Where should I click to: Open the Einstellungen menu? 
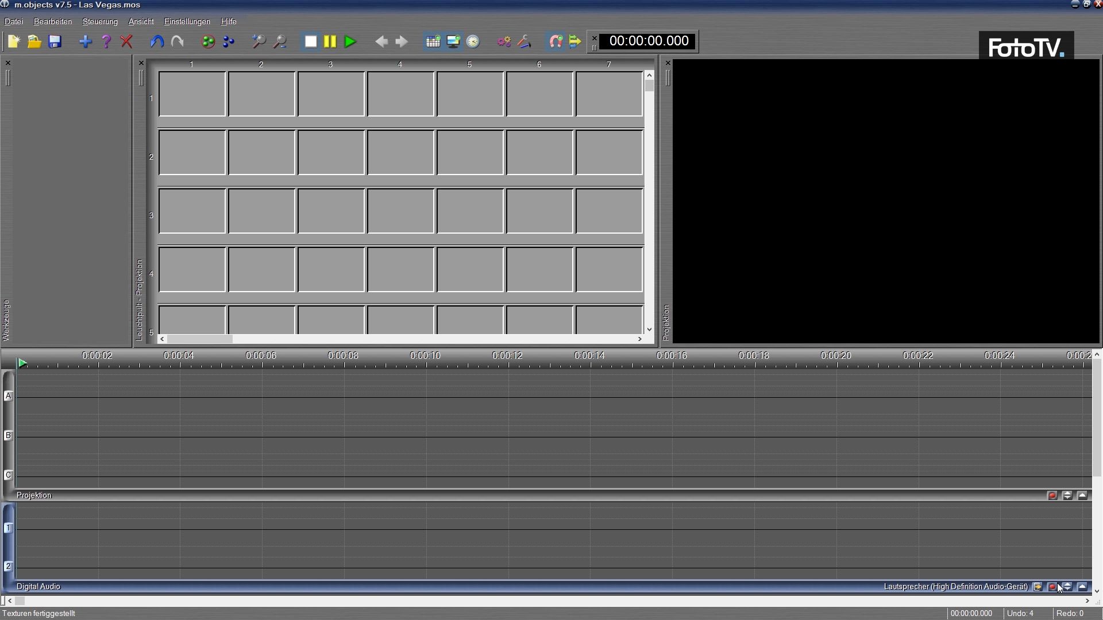pos(187,21)
